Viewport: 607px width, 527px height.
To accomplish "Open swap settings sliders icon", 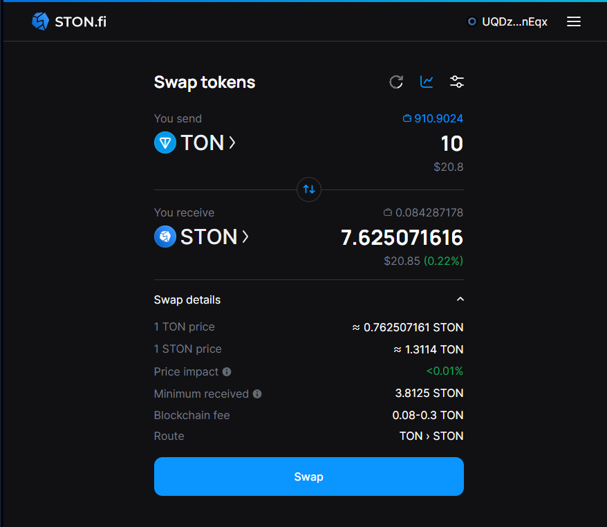I will click(456, 82).
